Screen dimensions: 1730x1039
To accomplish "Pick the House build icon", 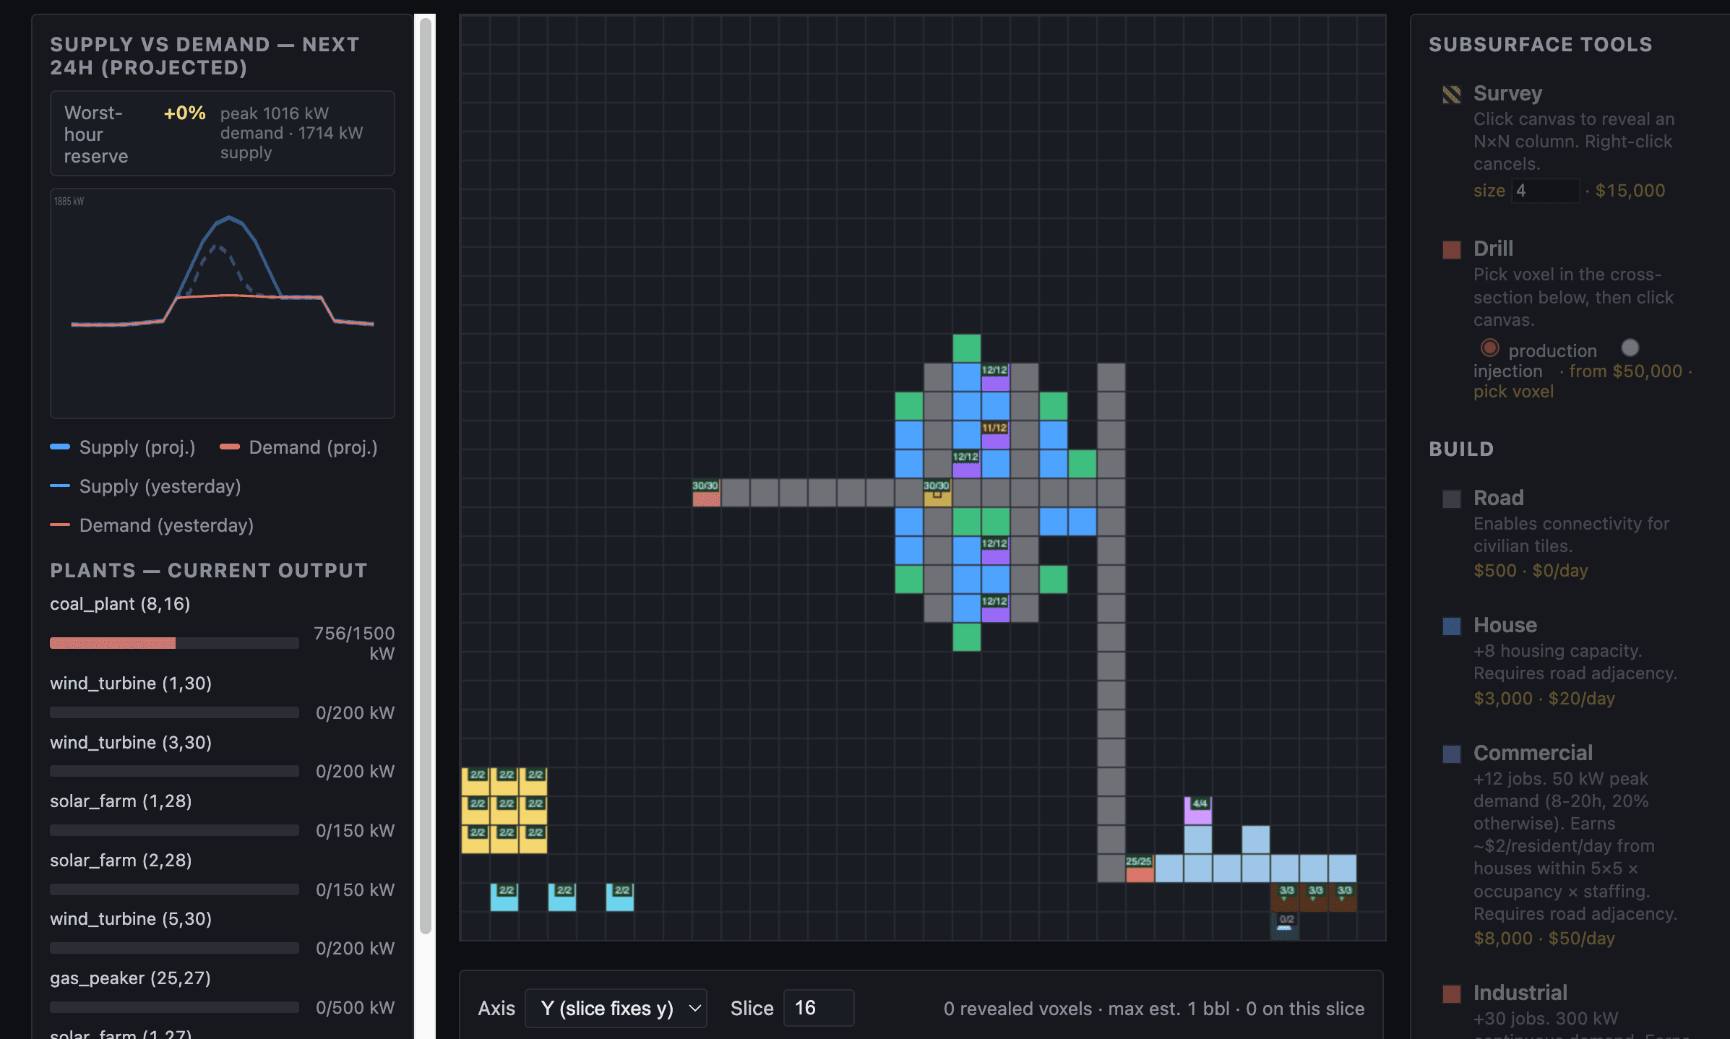I will pos(1451,626).
